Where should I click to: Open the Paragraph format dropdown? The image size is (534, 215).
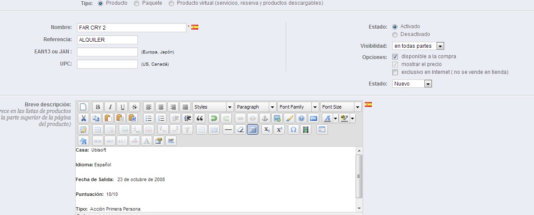click(256, 107)
